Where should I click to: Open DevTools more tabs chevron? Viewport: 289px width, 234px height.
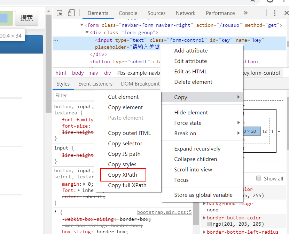[245, 13]
